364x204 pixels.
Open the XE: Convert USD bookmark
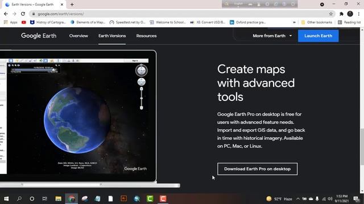tap(208, 22)
